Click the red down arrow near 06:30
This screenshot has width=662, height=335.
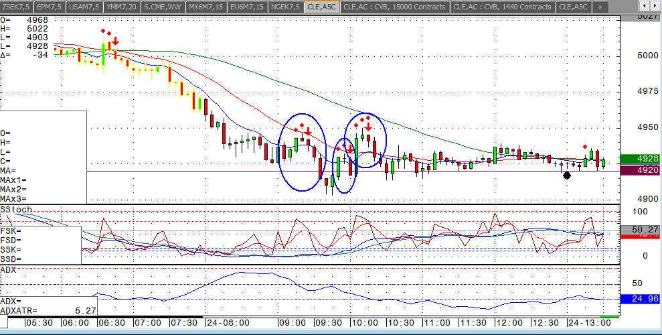pos(115,41)
